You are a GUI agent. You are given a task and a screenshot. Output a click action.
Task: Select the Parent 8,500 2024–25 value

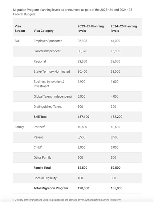[x=115, y=137]
